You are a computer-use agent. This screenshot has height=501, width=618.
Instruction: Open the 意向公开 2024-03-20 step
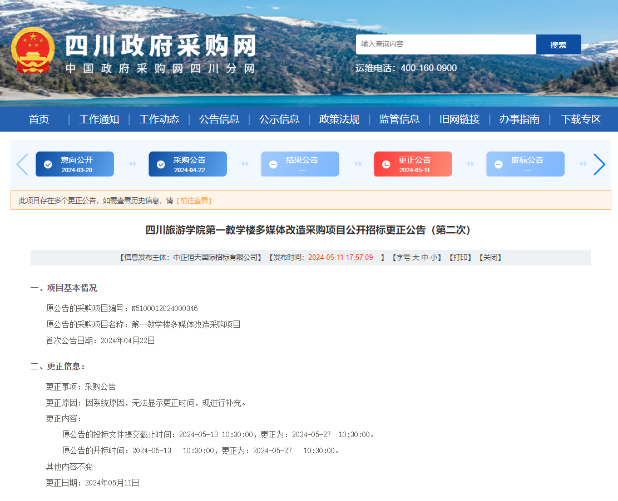75,164
